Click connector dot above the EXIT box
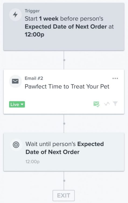Image resolution: width=128 pixels, height=203 pixels. pos(64,181)
